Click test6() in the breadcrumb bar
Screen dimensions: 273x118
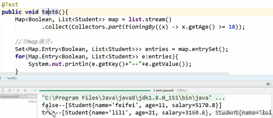[12, 78]
